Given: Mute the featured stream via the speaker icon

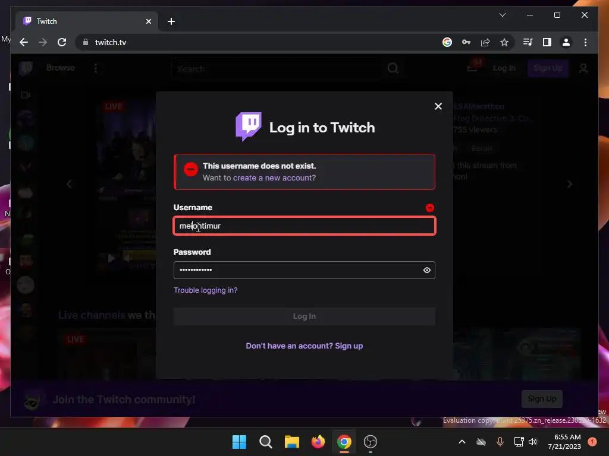Looking at the screenshot, I should 127,258.
